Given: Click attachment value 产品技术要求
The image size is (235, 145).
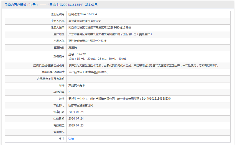Looking at the screenshot, I should (x=76, y=86).
